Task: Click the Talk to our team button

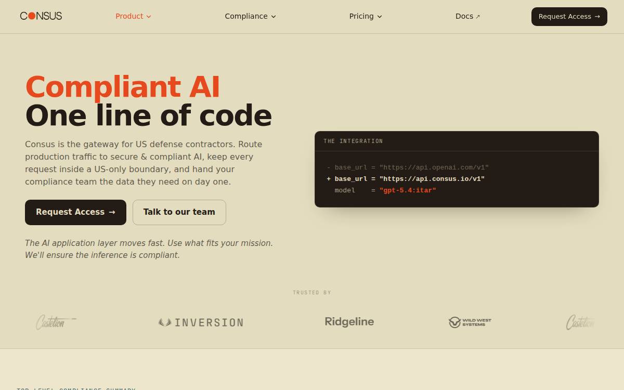Action: pos(179,212)
